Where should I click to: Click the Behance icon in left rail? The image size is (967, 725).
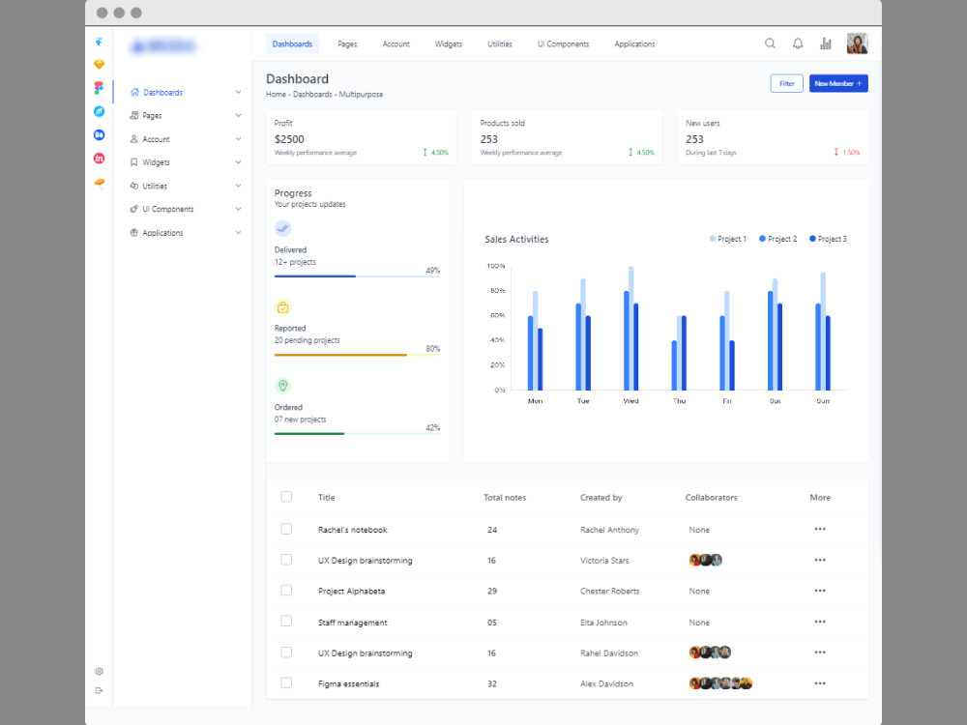pyautogui.click(x=99, y=135)
